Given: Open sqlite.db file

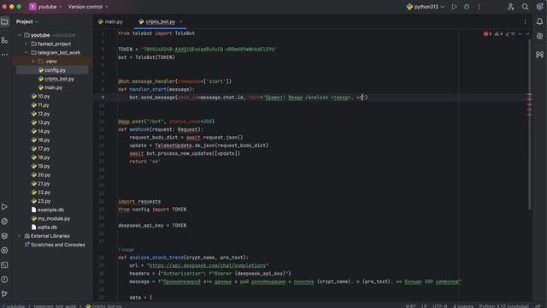Looking at the screenshot, I should [x=44, y=228].
